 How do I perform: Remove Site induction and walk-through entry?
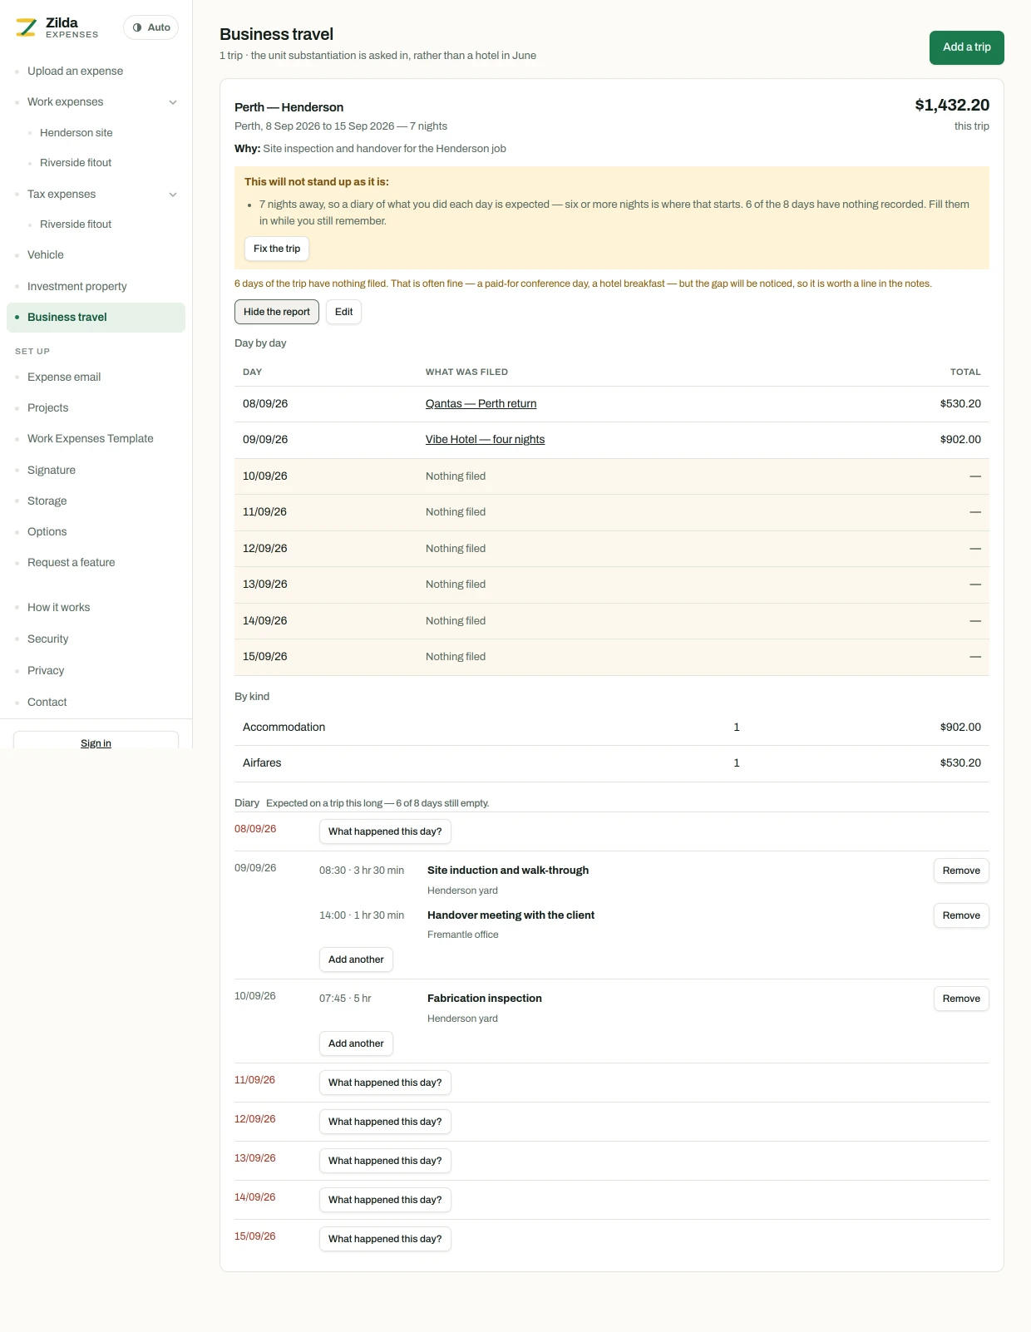[961, 871]
